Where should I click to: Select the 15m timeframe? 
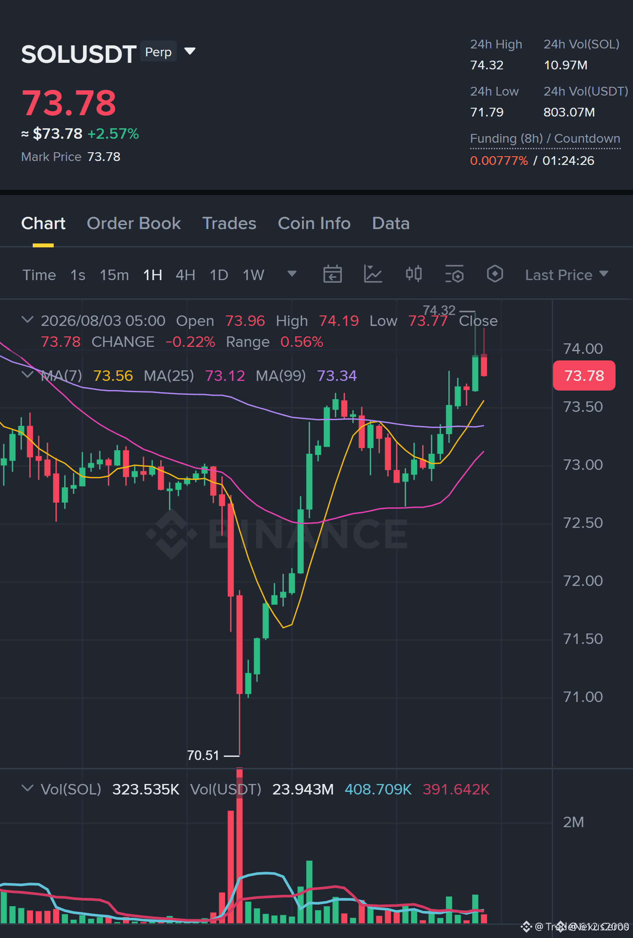click(x=114, y=275)
